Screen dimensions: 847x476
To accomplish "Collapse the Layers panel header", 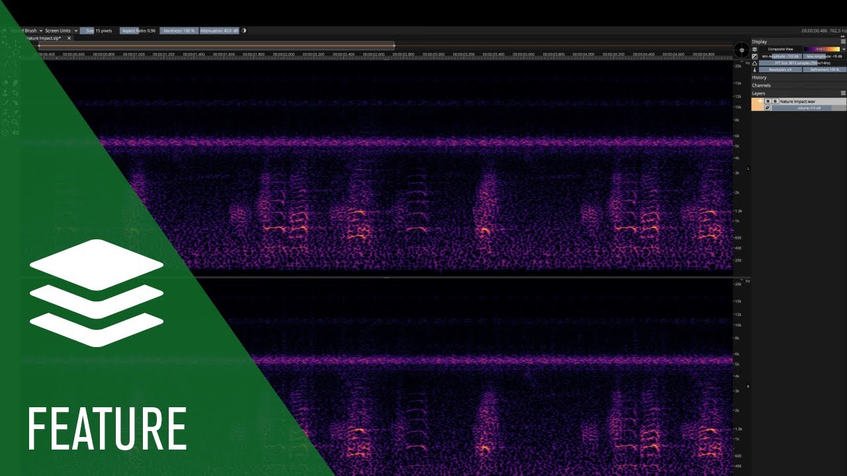I will tap(758, 93).
